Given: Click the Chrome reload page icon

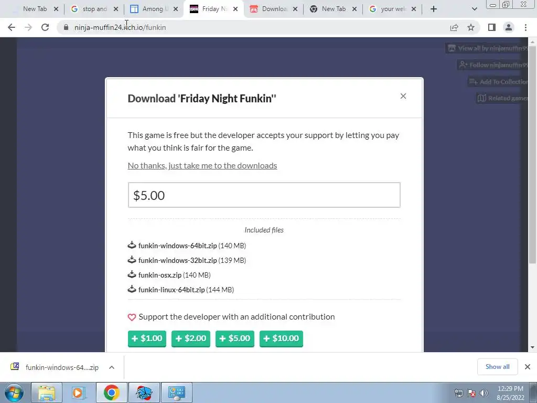Looking at the screenshot, I should click(x=45, y=27).
